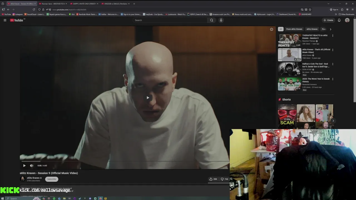The height and width of the screenshot is (200, 356).
Task: Open sKitz Kraven channel name link
Action: point(33,178)
